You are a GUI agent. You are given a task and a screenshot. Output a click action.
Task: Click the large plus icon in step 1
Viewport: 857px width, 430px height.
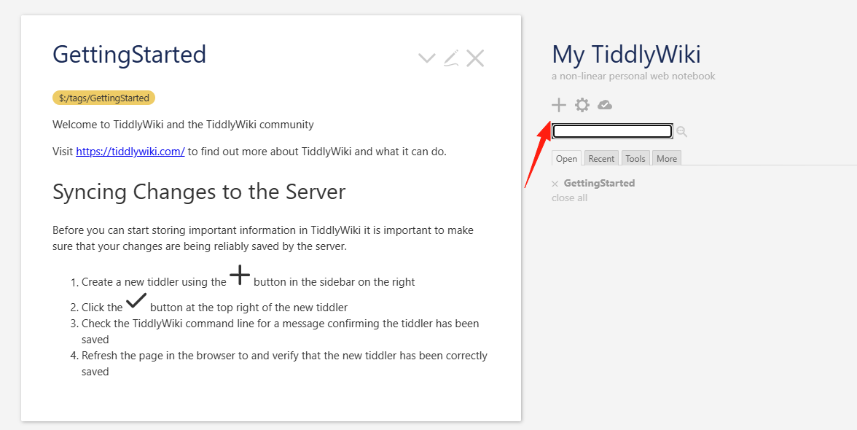(240, 275)
